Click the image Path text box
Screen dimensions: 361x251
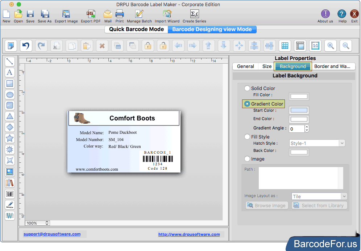point(301,178)
